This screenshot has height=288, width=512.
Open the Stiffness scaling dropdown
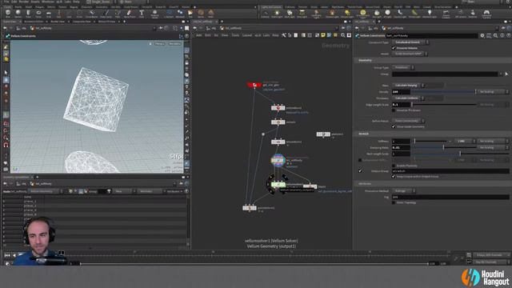(493, 141)
